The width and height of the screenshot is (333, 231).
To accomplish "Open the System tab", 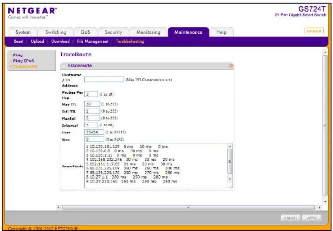I will coord(23,32).
